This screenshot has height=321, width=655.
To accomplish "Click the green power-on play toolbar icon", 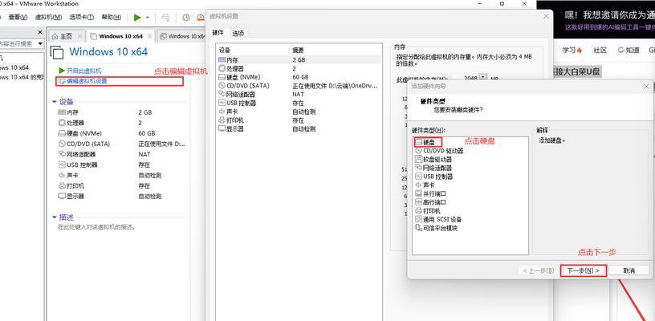I will click(x=137, y=18).
